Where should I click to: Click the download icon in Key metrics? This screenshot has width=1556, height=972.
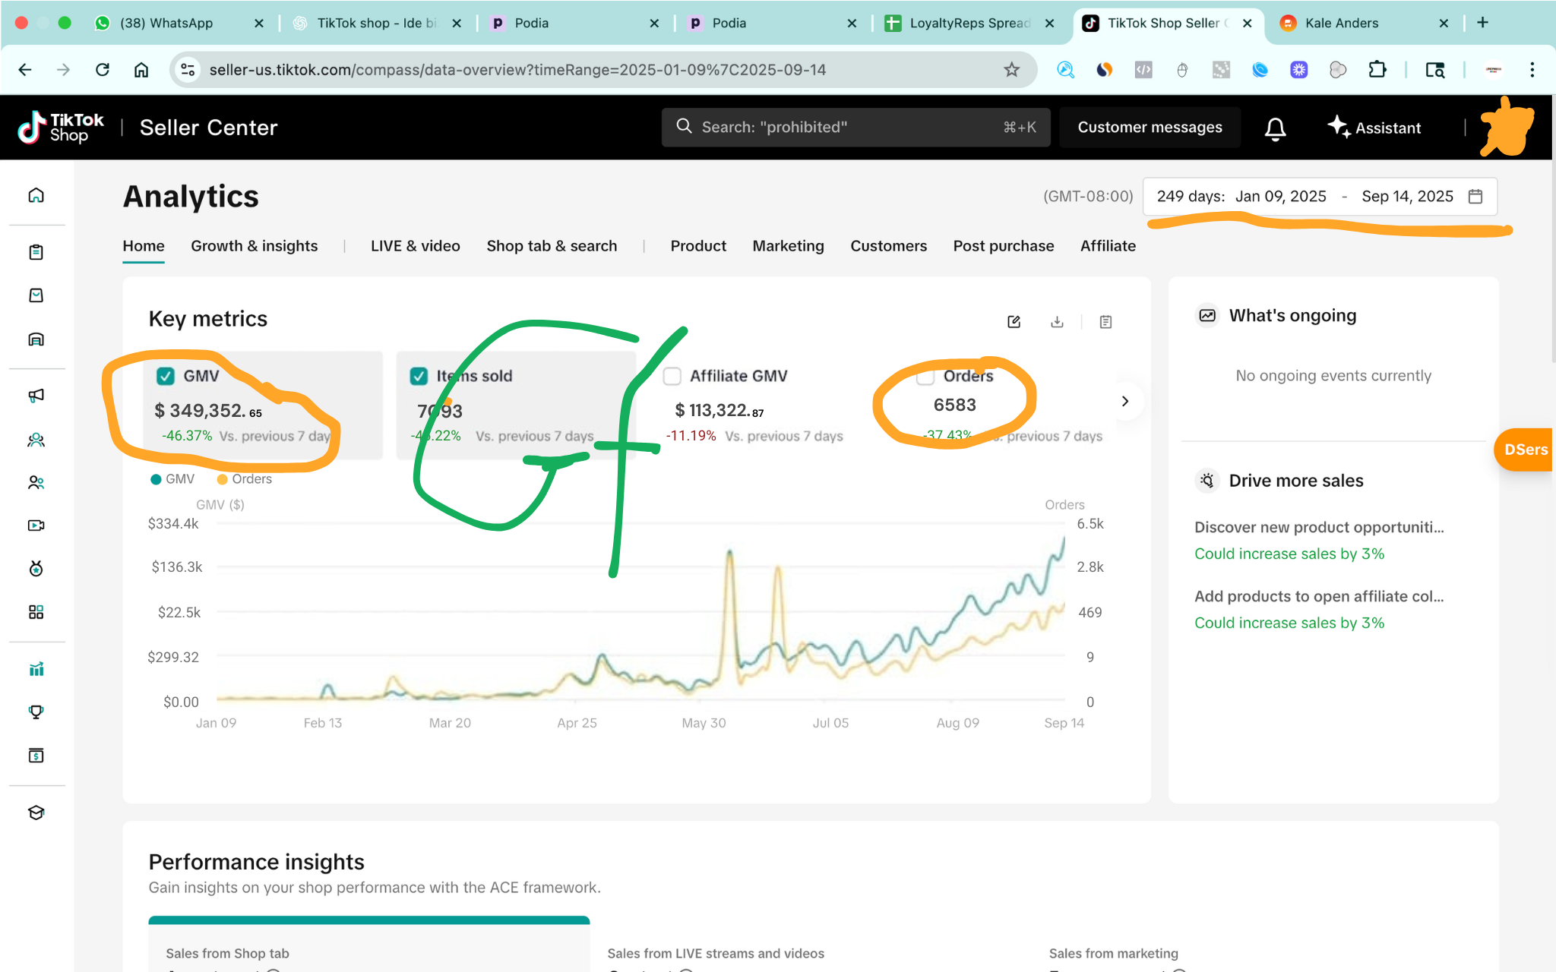click(1057, 322)
